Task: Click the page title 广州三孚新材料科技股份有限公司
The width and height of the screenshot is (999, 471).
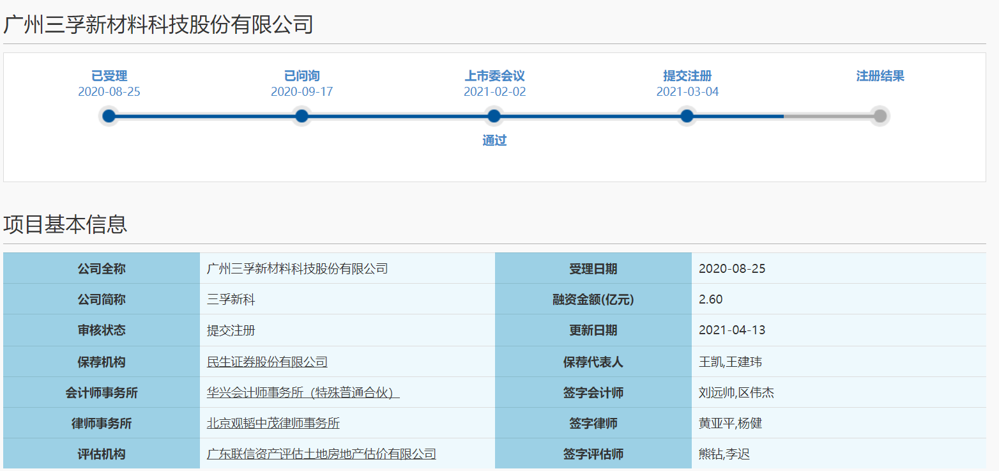Action: point(158,25)
